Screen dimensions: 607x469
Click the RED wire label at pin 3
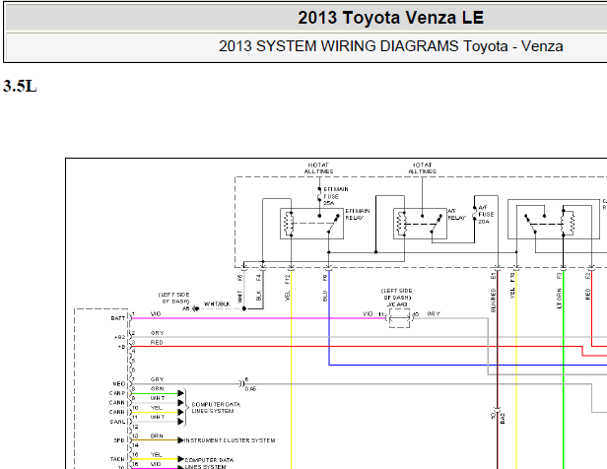157,342
